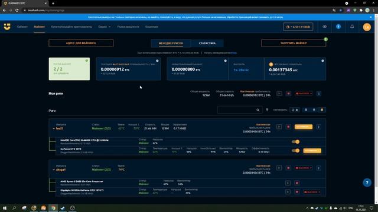This screenshot has width=378, height=212.
Task: Open a new browser tab
Action: [x=53, y=4]
